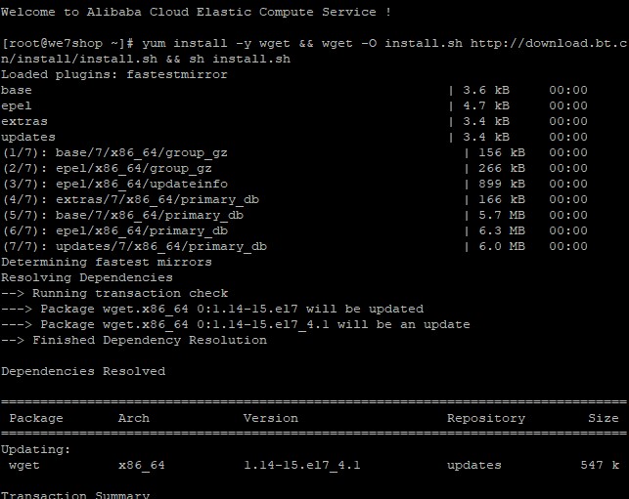Click the 'will be an update' package line
Viewport: 629px width, 499px height.
[x=235, y=325]
